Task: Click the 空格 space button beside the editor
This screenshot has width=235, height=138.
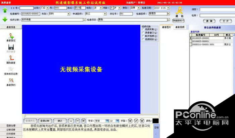Action: tap(156, 128)
